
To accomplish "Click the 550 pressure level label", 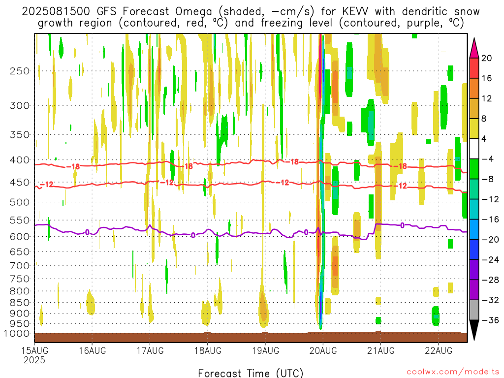I will click(20, 220).
